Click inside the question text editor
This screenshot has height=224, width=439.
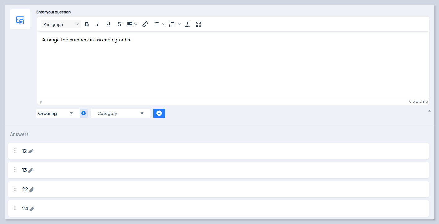232,65
